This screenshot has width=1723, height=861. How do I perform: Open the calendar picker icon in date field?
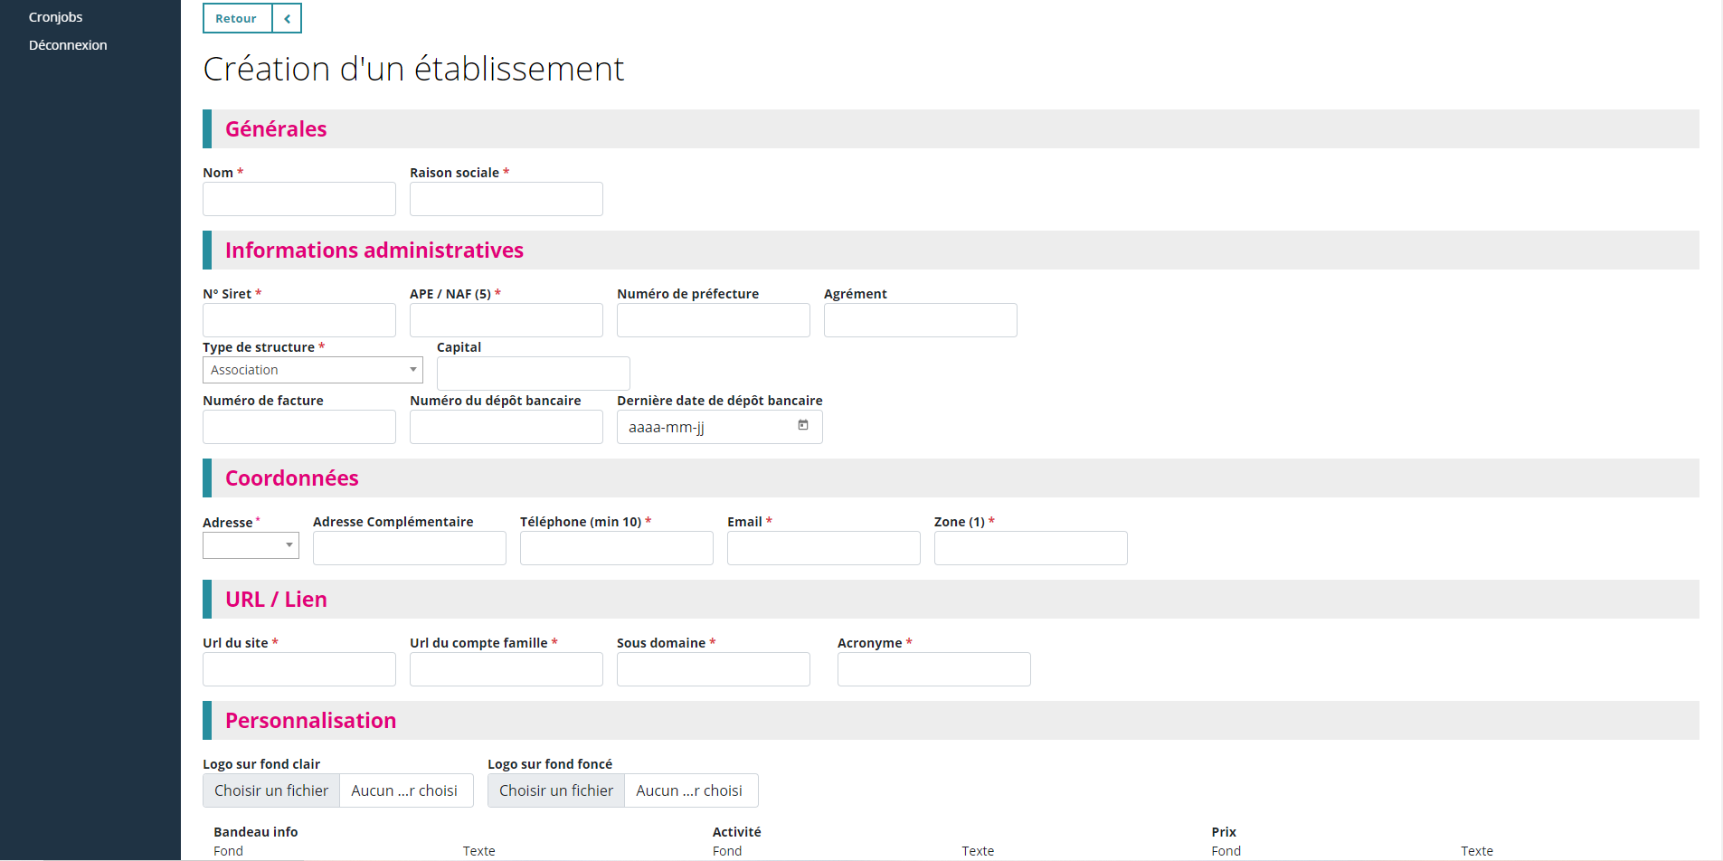tap(802, 425)
